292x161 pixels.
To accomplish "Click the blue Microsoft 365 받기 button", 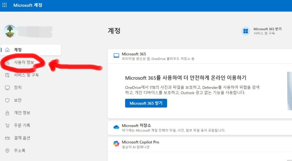I will (x=146, y=103).
